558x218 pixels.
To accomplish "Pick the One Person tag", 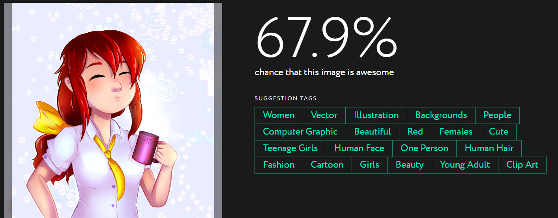I will click(x=424, y=148).
